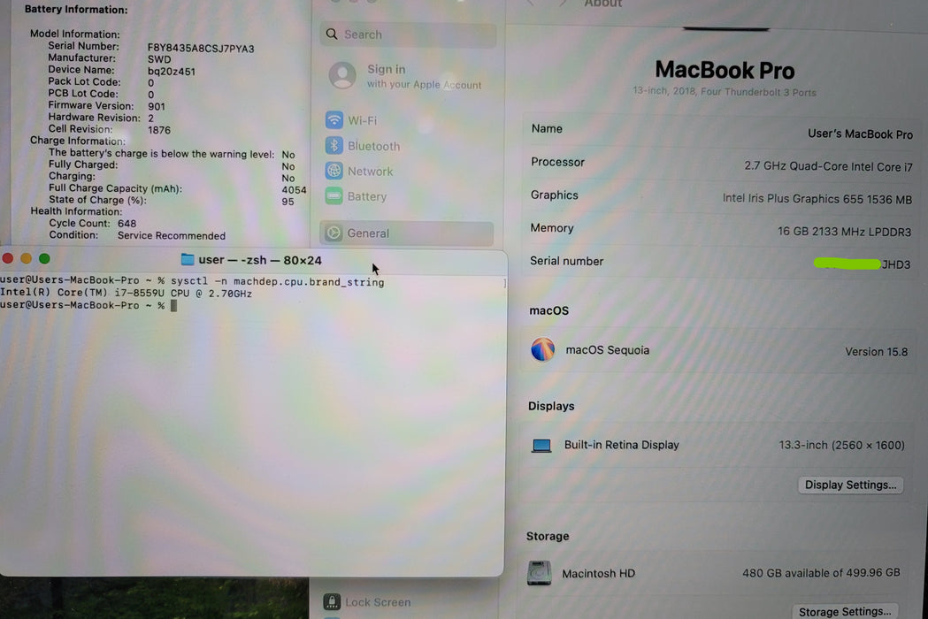Click the General gear icon in sidebar
The height and width of the screenshot is (619, 928).
point(334,233)
